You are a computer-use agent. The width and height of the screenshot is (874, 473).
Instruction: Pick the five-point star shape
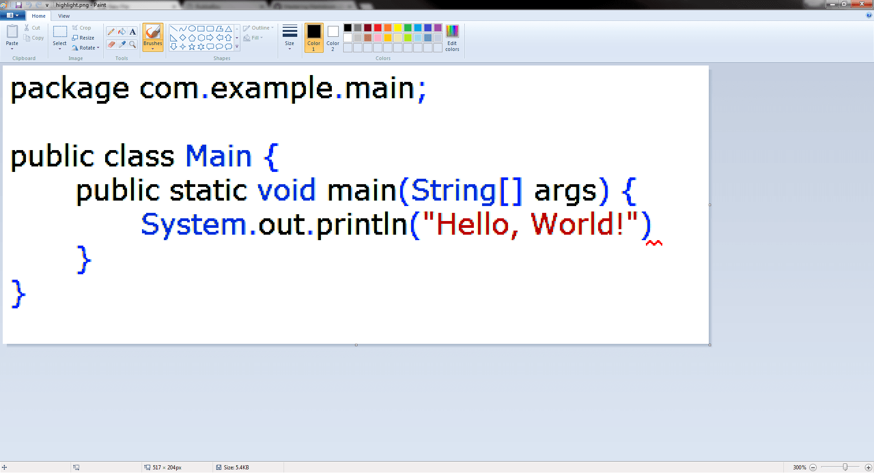(x=192, y=46)
